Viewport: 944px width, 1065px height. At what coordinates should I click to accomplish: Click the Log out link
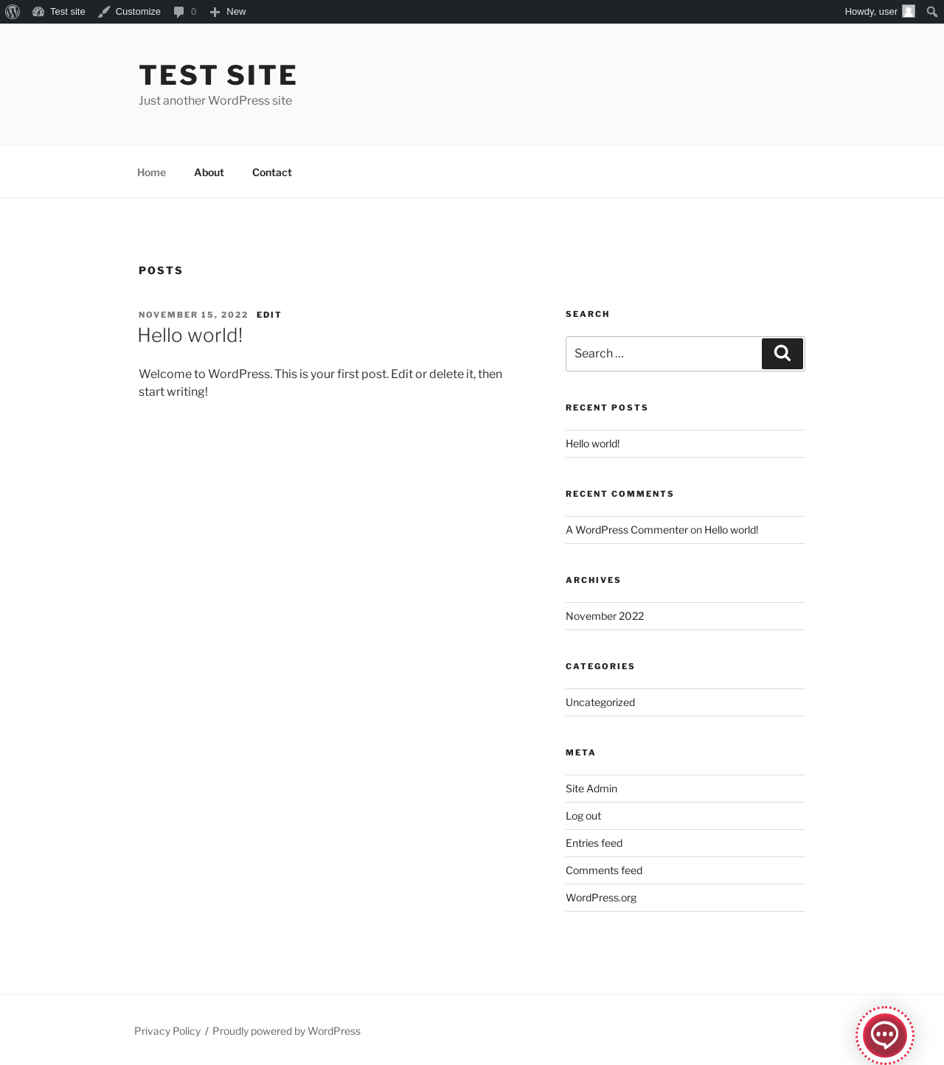[x=583, y=816]
